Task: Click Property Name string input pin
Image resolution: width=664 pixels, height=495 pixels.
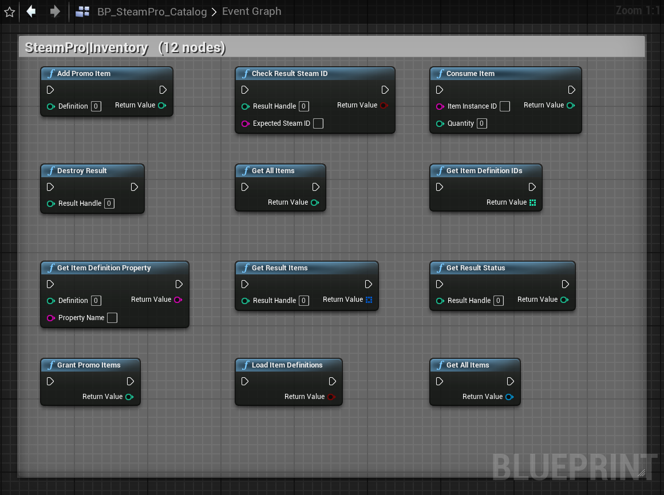Action: tap(51, 318)
